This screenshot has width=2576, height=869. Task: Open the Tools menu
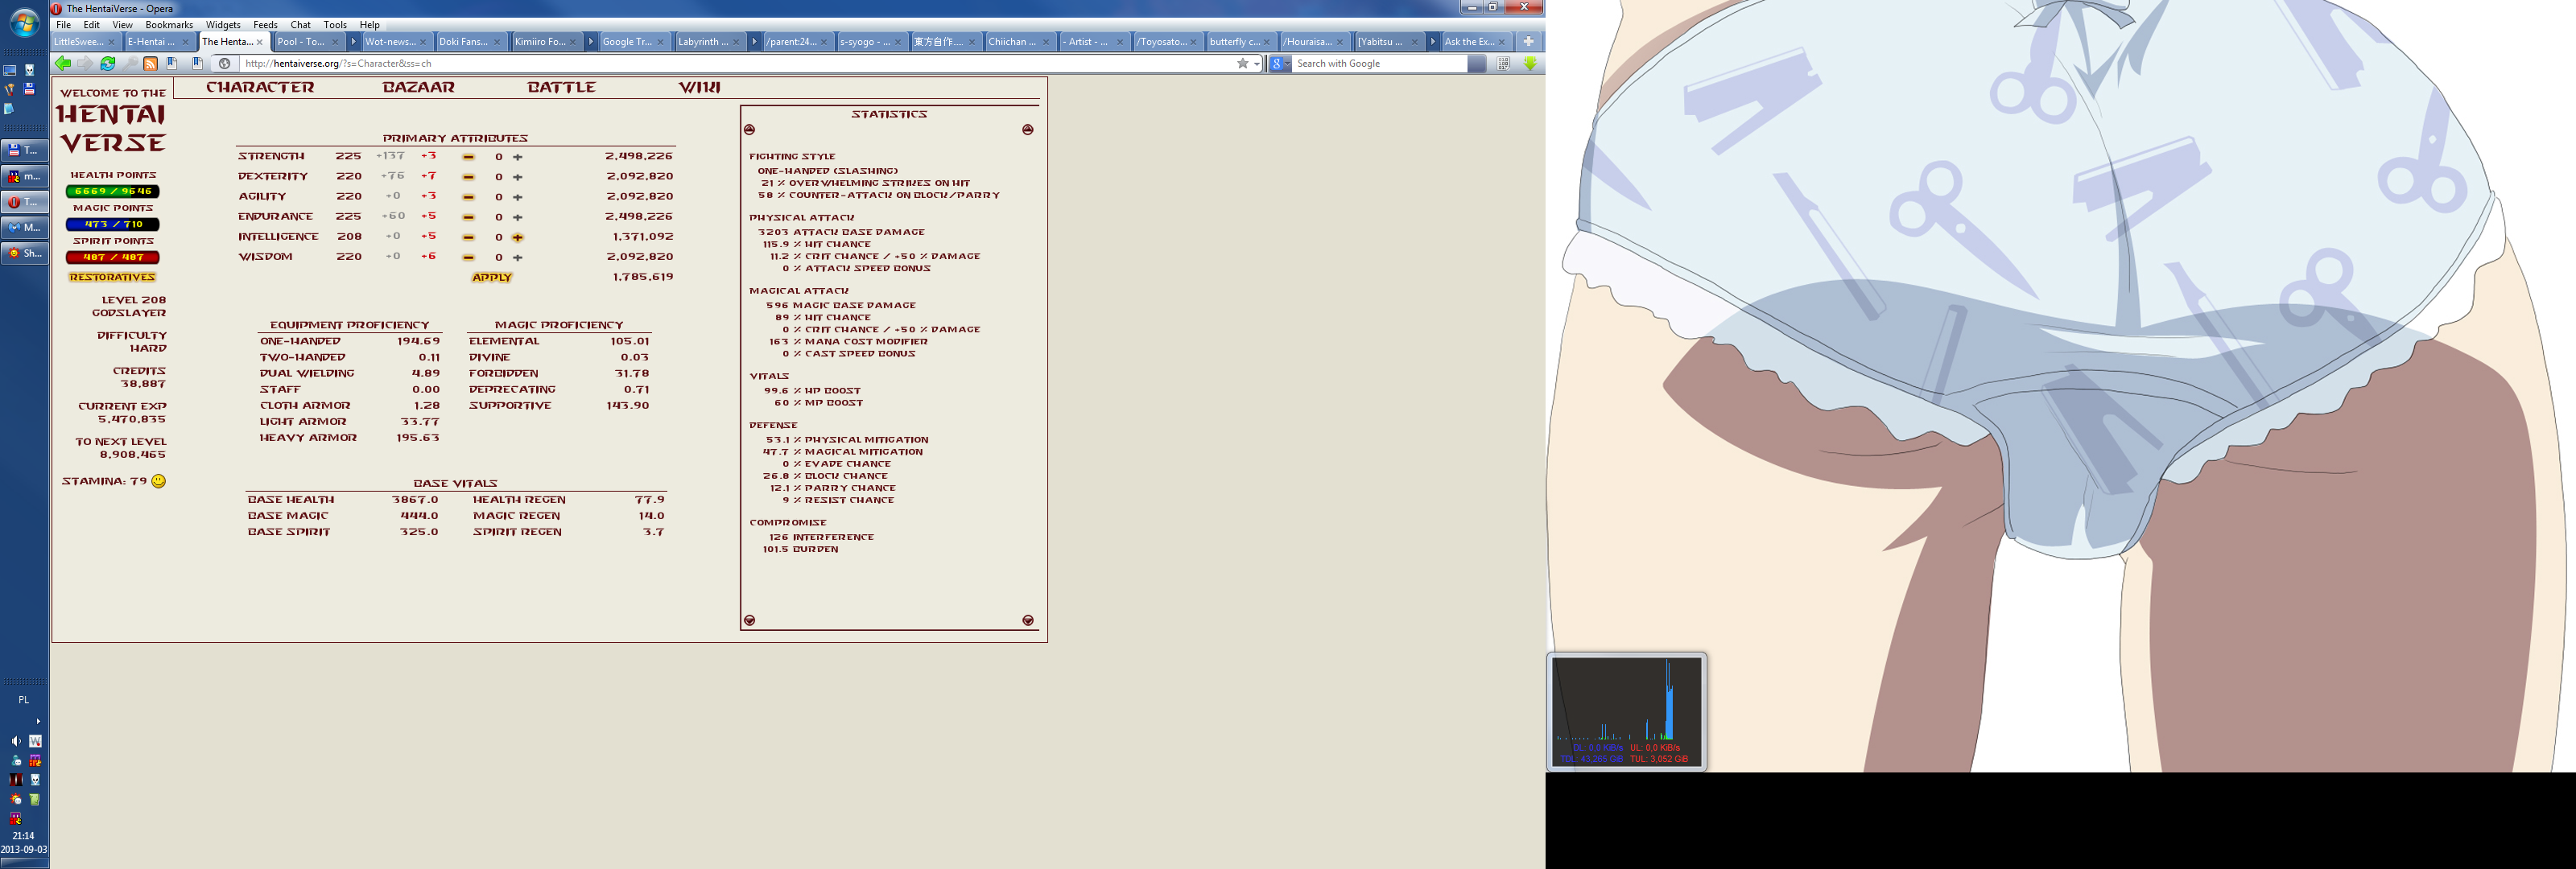click(335, 25)
